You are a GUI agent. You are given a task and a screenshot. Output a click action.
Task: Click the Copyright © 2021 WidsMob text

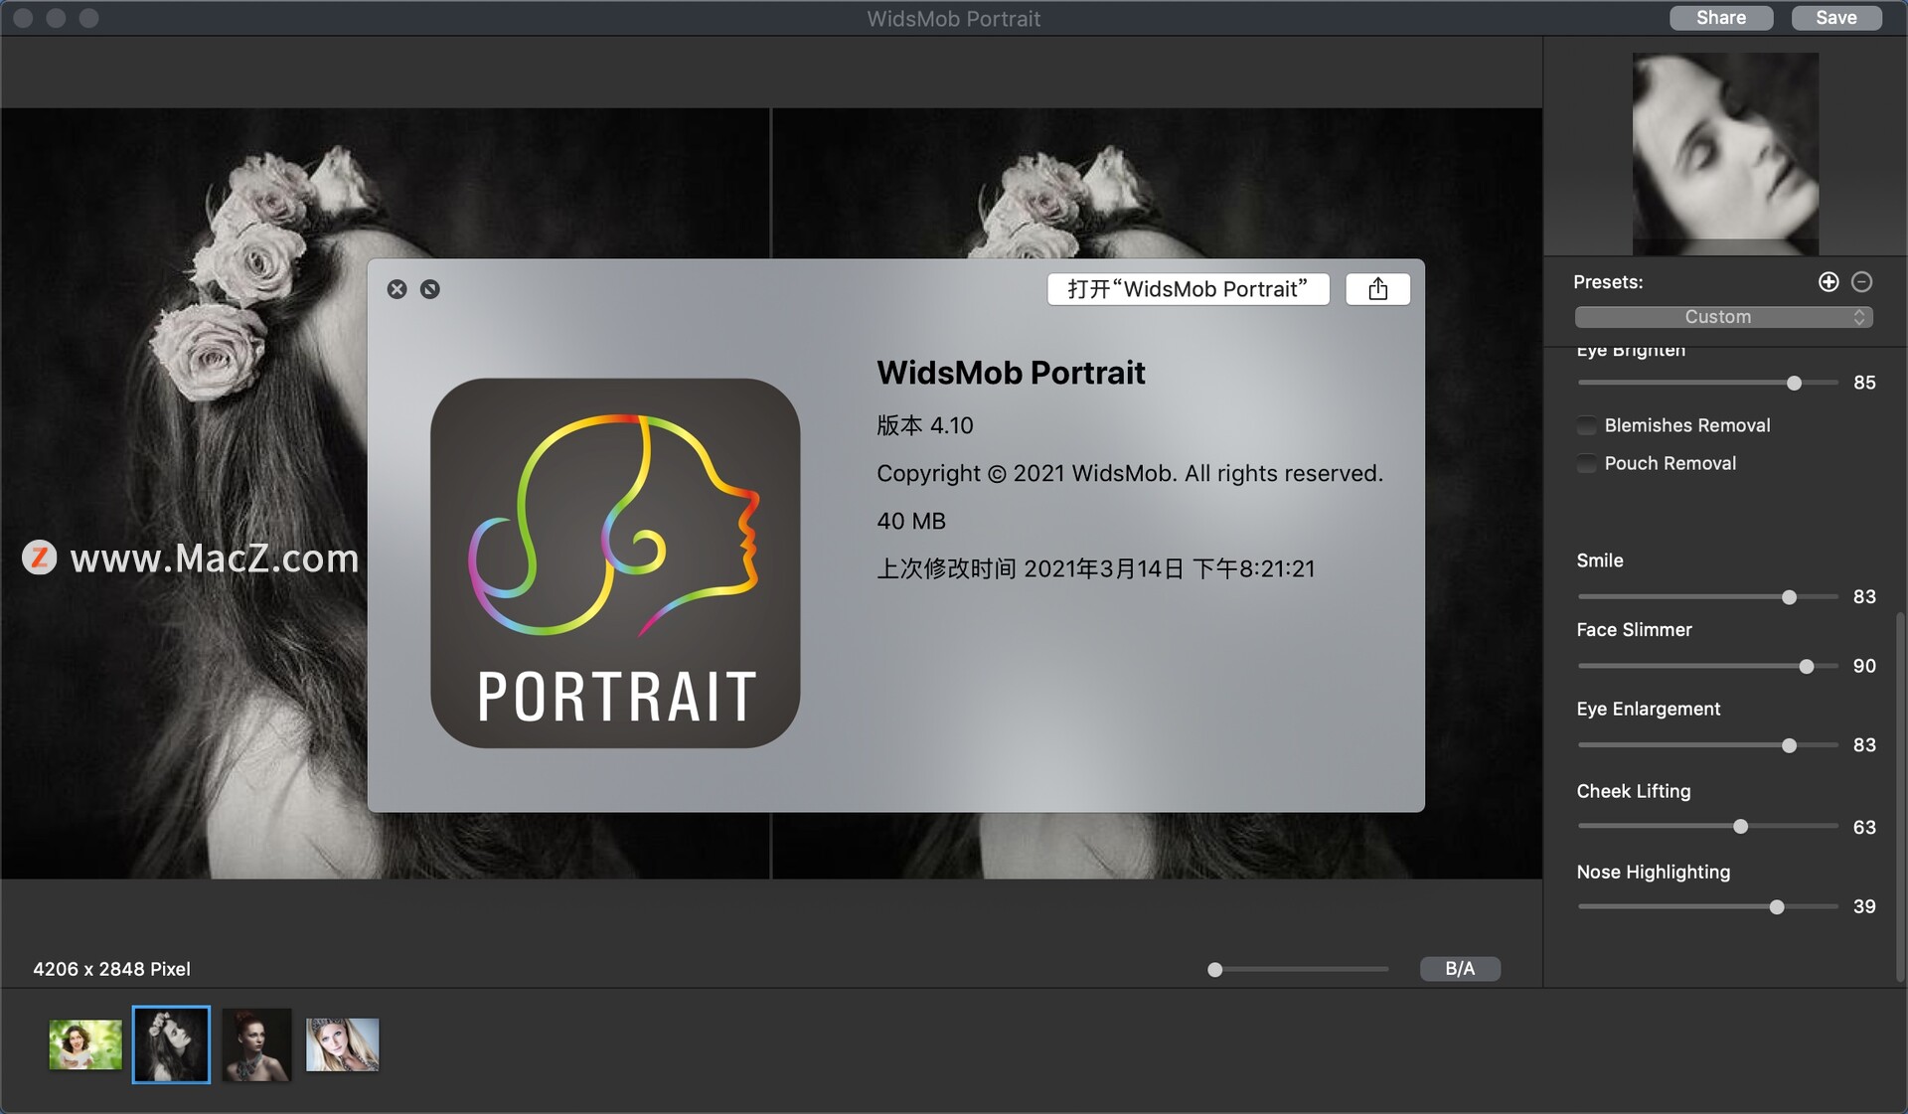pos(1130,473)
